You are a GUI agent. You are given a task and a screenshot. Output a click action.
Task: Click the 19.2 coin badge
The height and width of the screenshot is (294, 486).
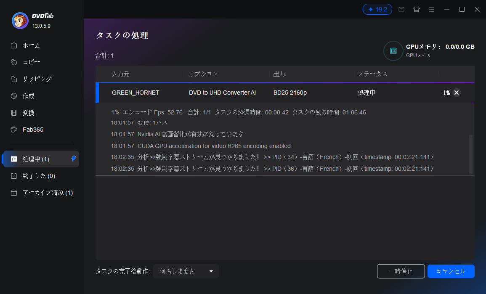coord(377,9)
